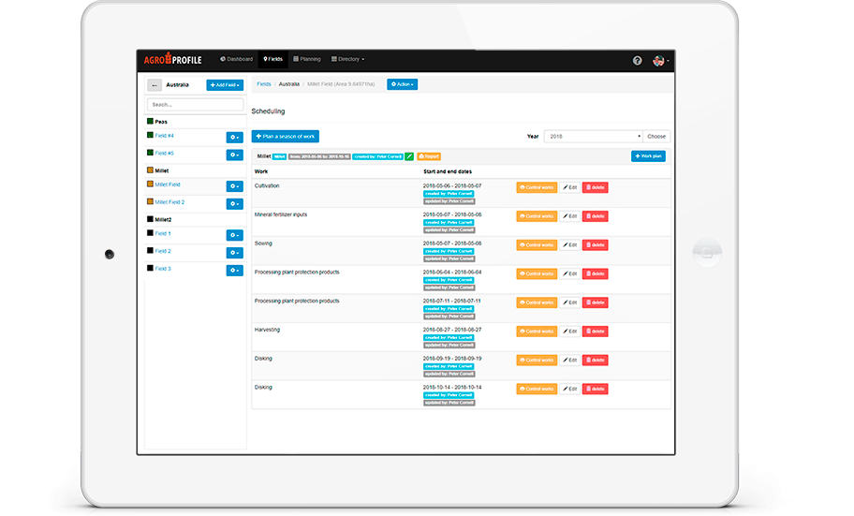Edit the Harvesting work entry
This screenshot has height=516, width=854.
pos(569,331)
